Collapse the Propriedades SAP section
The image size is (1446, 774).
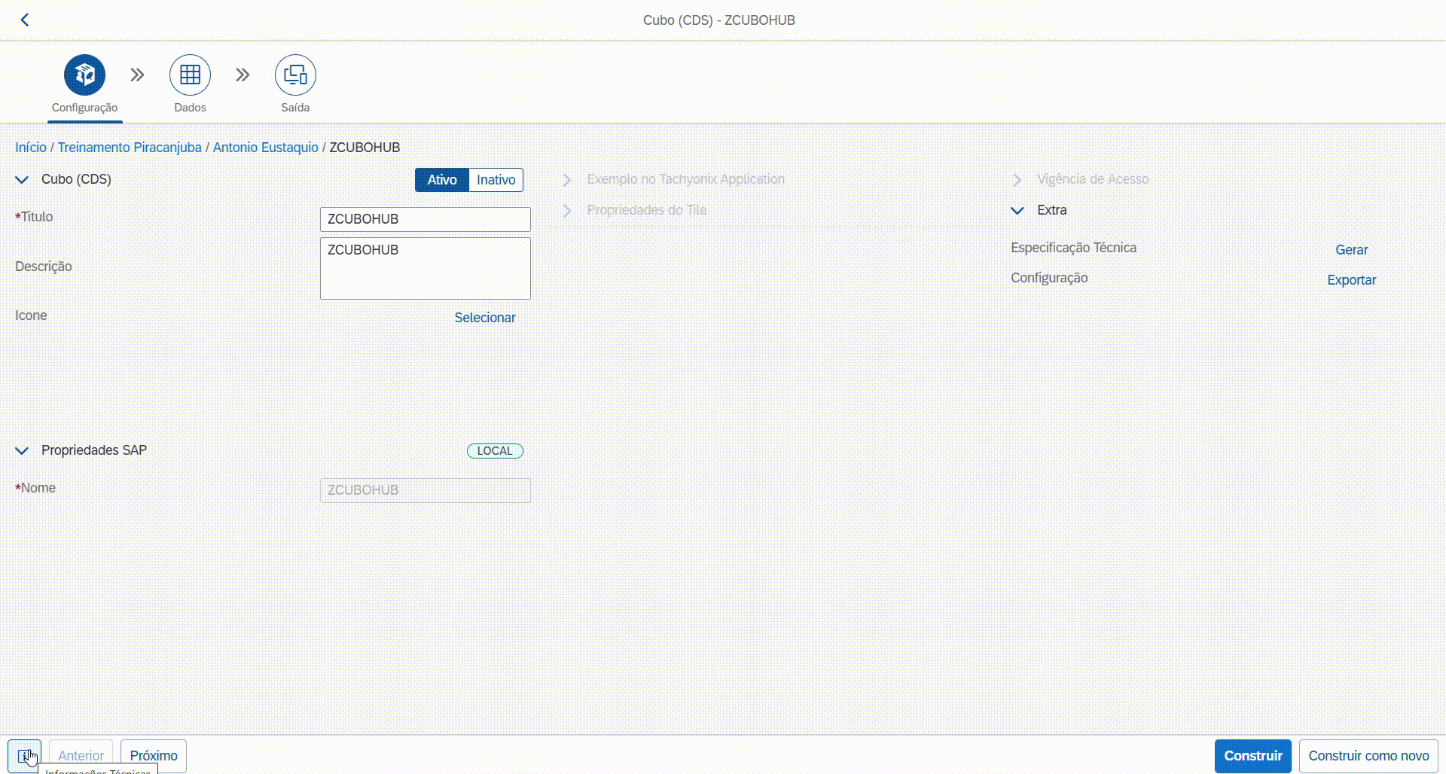click(x=22, y=451)
